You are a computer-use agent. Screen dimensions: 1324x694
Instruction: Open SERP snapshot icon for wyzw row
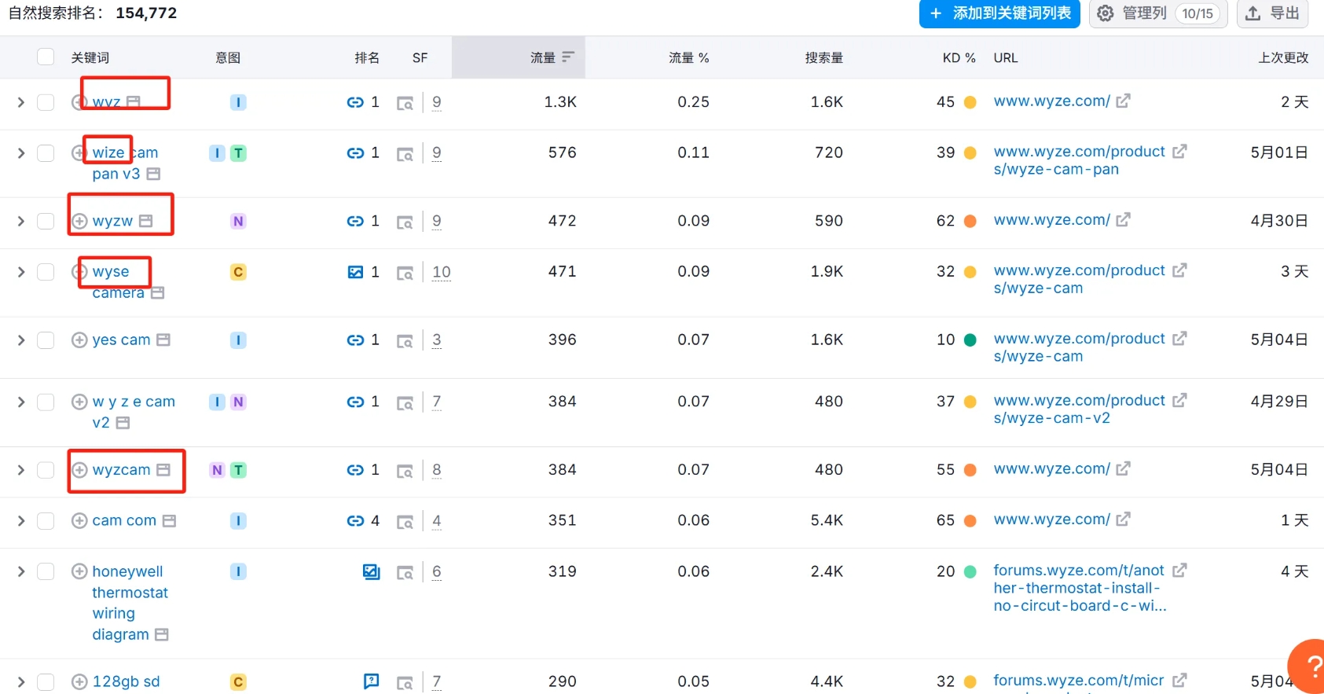tap(405, 222)
